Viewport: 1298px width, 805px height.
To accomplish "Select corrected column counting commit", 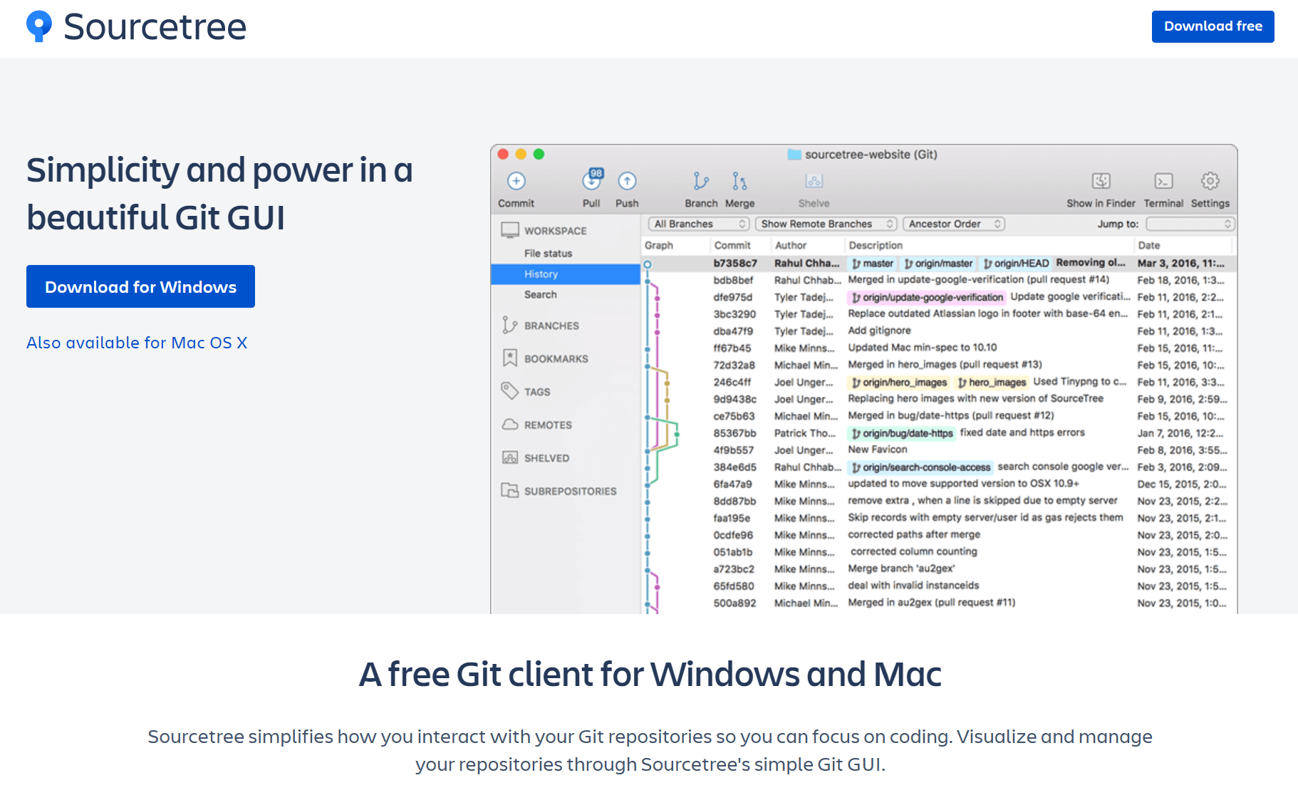I will click(913, 551).
